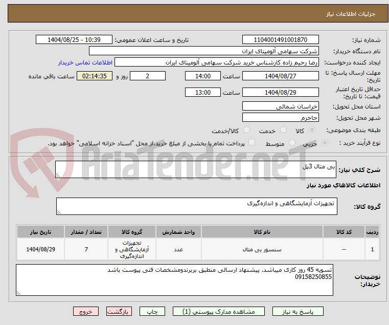This screenshot has width=389, height=325.
Task: Click the resize handle of گروه کالا box
Action: [59, 212]
